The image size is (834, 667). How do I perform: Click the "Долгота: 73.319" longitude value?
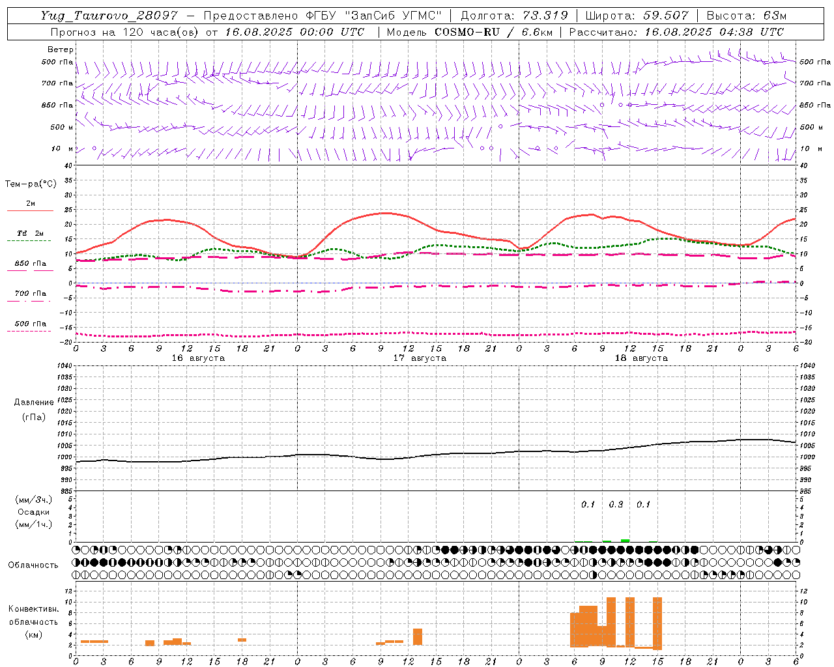514,16
